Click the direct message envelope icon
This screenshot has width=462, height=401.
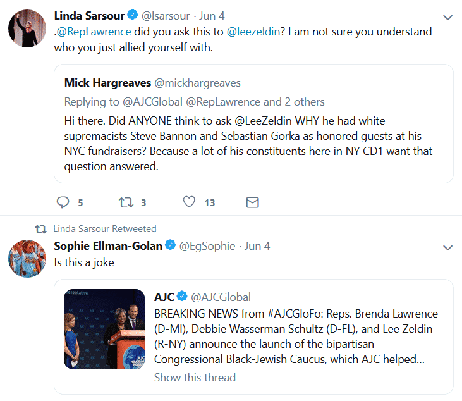pos(252,202)
